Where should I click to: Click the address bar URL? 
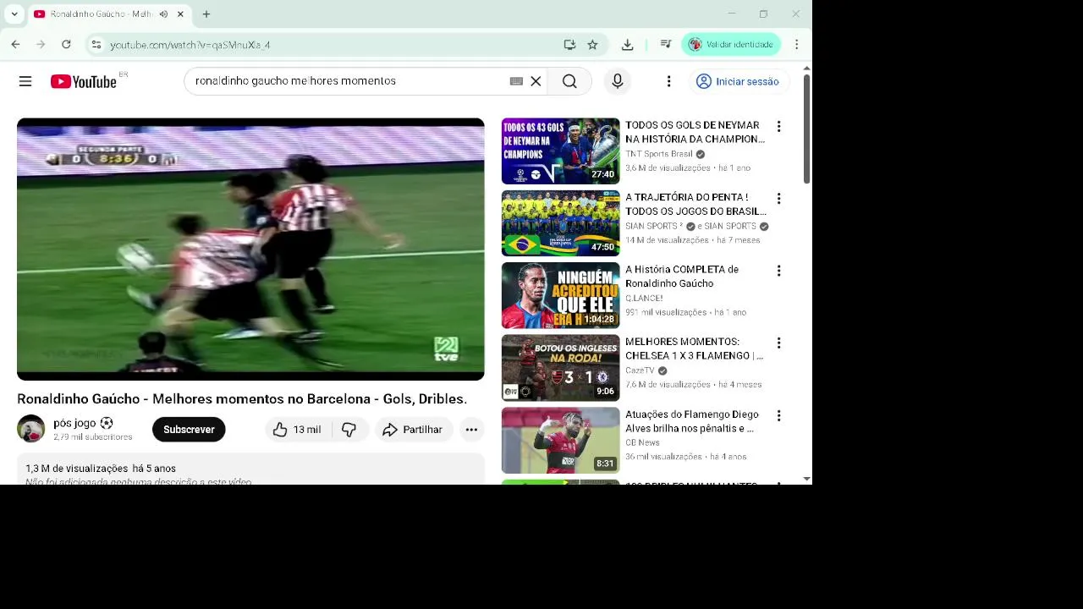tap(190, 45)
